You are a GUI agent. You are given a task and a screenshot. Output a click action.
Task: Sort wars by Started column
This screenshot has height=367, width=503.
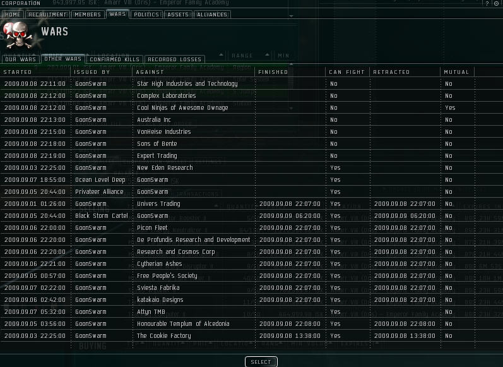pyautogui.click(x=35, y=72)
